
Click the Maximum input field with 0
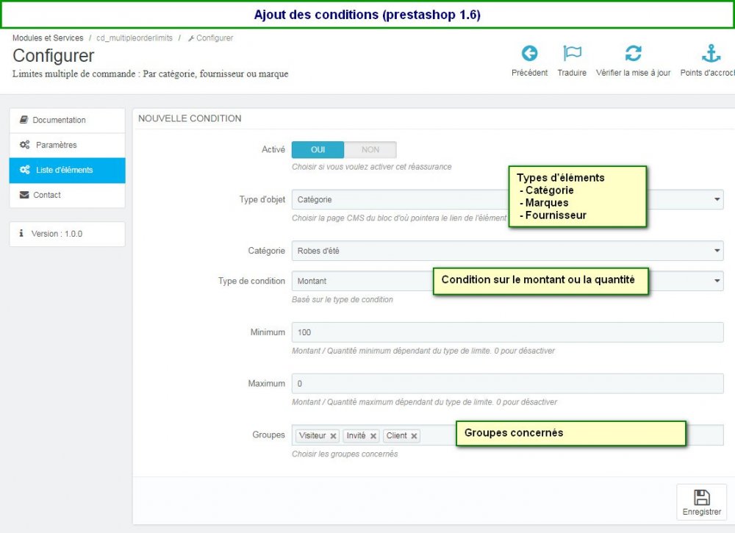507,384
